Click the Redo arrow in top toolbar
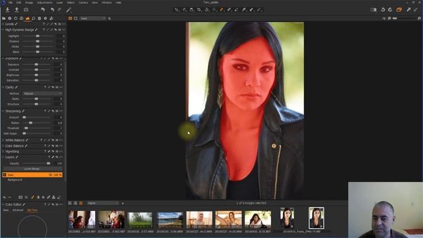This screenshot has height=238, width=423. click(59, 10)
